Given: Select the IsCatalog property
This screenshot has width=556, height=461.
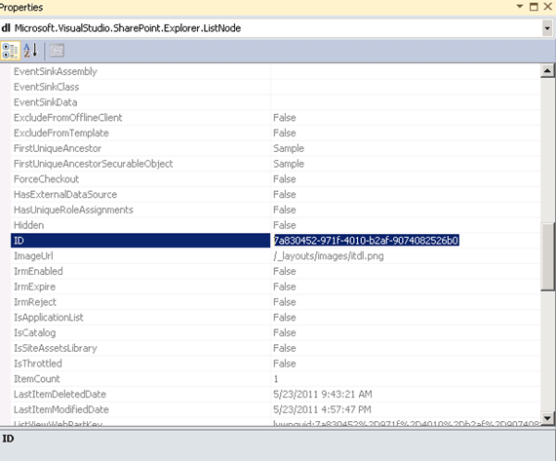Looking at the screenshot, I should click(x=35, y=332).
